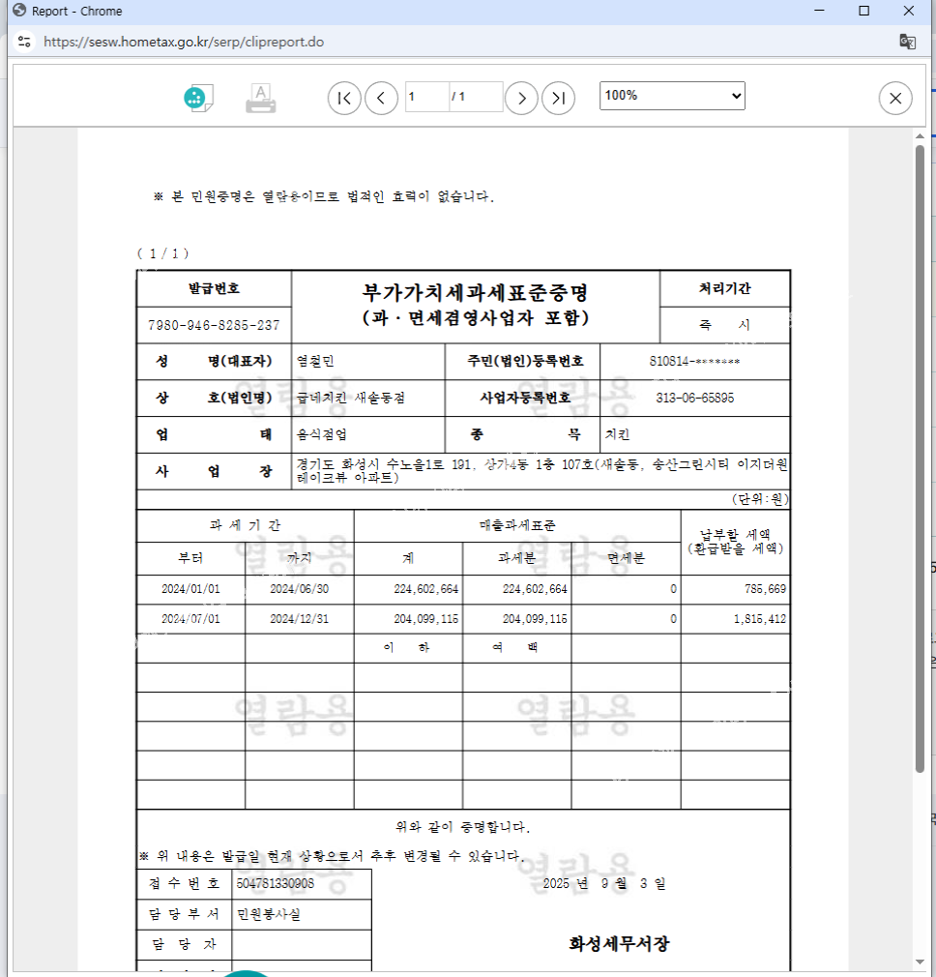
Task: Click the 부가가치세과세표준증명 document title
Action: [x=475, y=292]
